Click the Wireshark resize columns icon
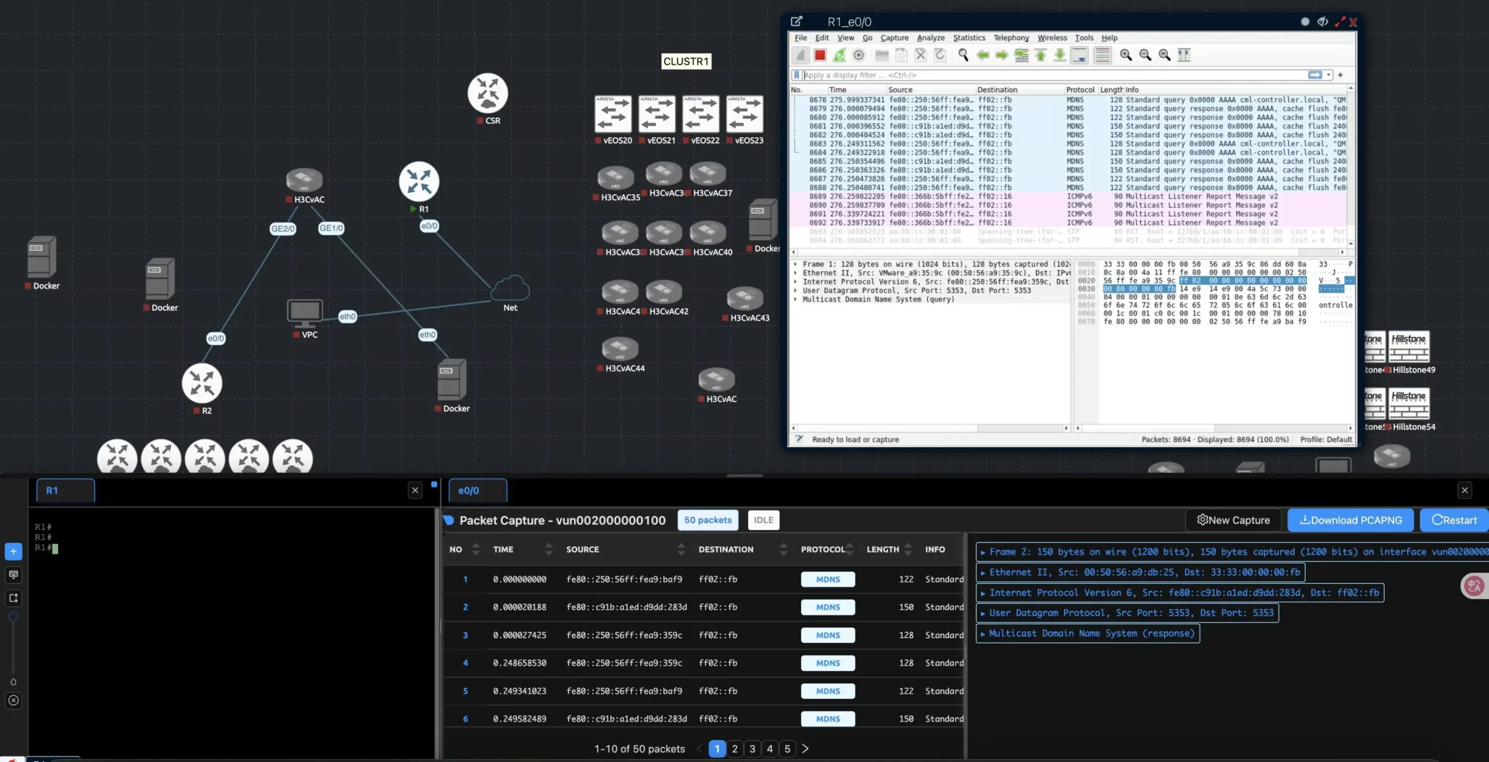This screenshot has width=1489, height=762. coord(1184,55)
